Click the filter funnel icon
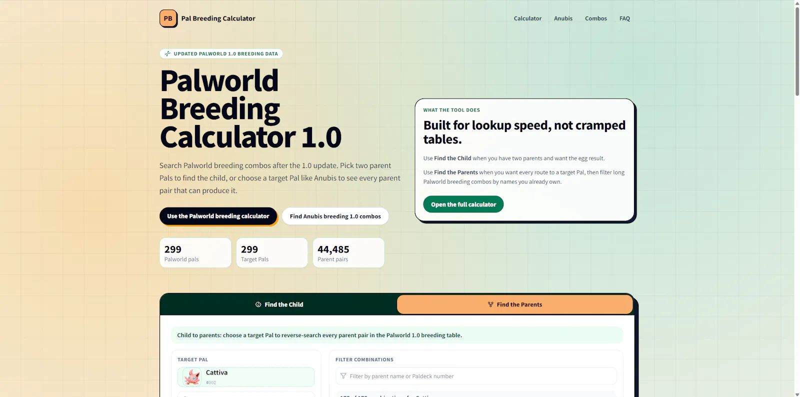Screen dimensions: 800x397 tap(343, 376)
